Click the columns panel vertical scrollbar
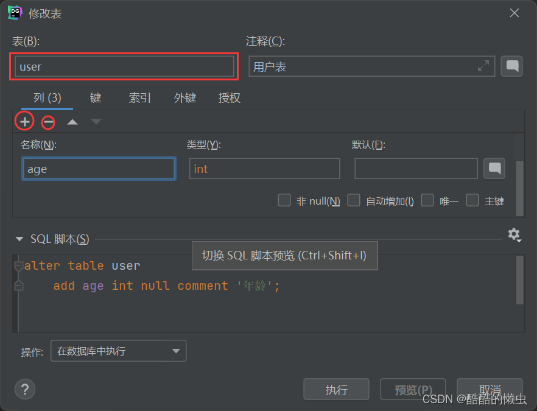The height and width of the screenshot is (411, 537). coord(520,188)
